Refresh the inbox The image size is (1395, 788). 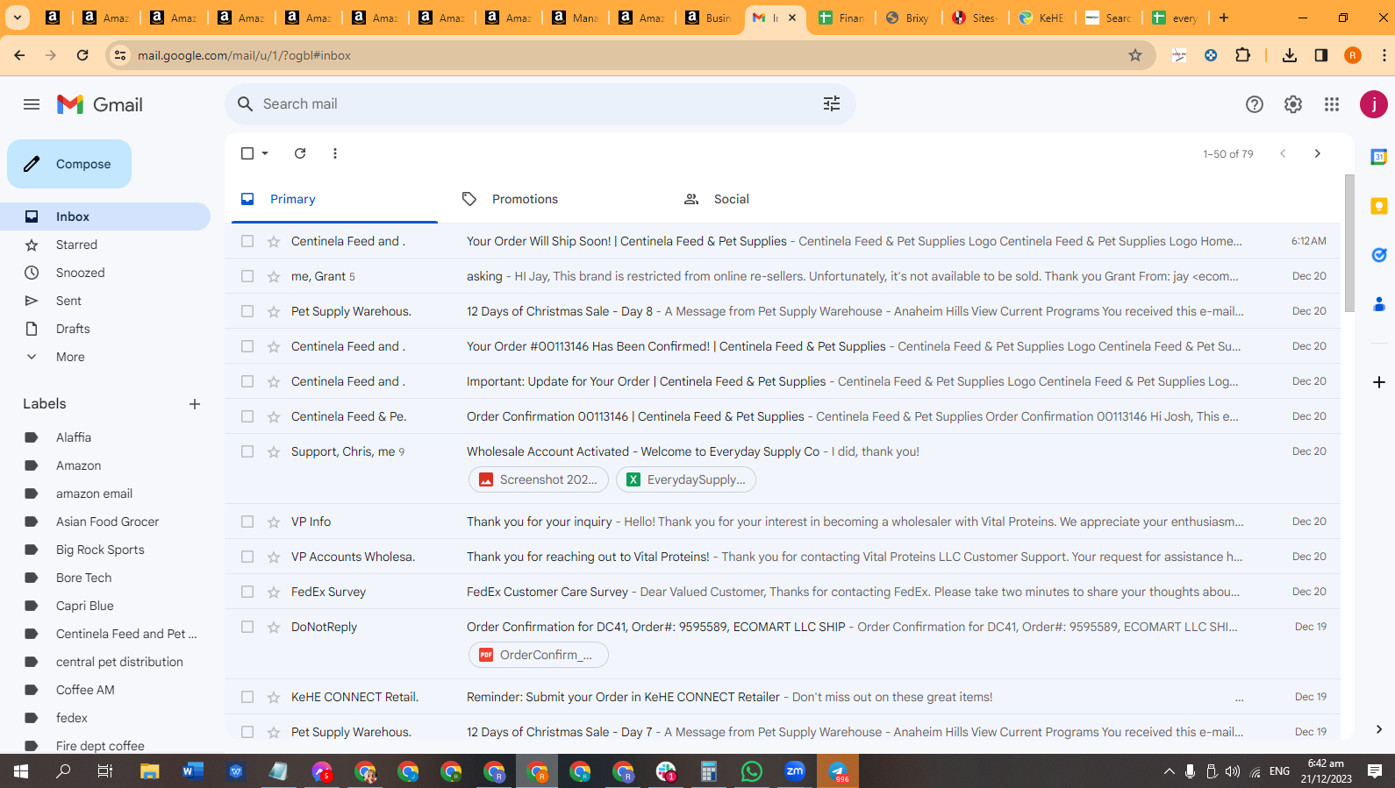pos(300,153)
